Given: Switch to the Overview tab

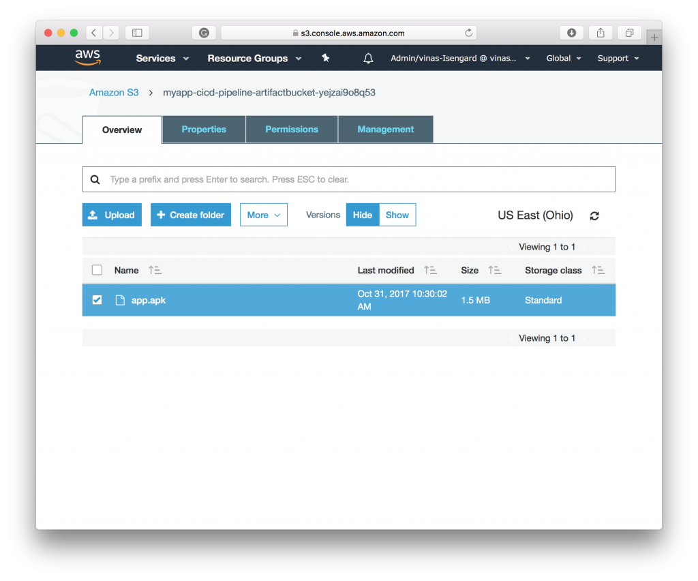Looking at the screenshot, I should point(122,130).
